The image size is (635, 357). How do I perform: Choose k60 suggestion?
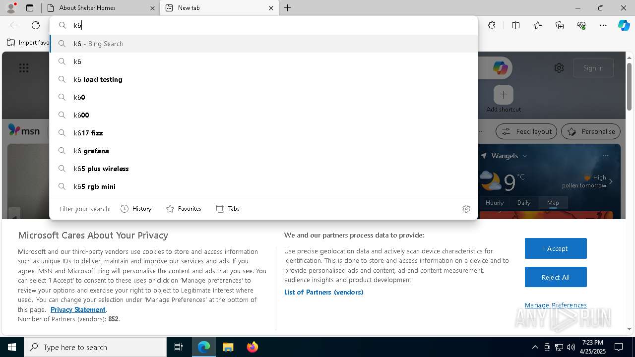[264, 97]
